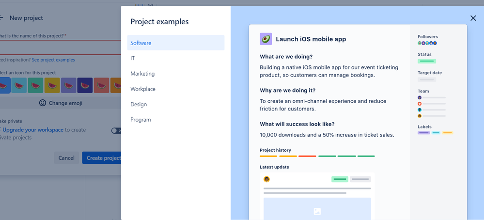
Task: Switch to the Marketing examples
Action: [176, 74]
